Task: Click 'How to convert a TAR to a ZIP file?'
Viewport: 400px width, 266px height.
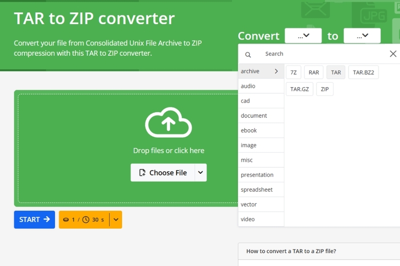Action: pos(291,251)
